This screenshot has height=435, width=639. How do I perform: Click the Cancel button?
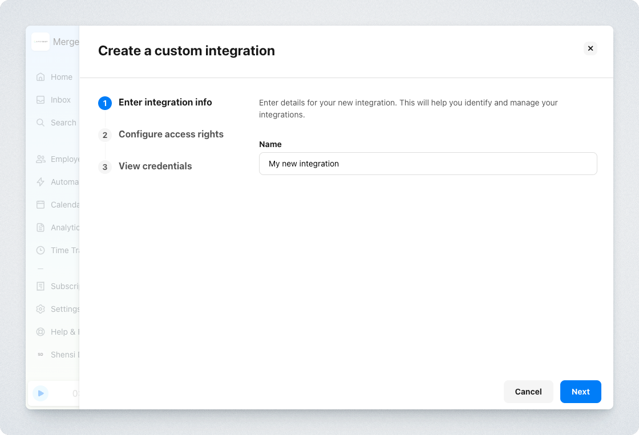pyautogui.click(x=528, y=392)
